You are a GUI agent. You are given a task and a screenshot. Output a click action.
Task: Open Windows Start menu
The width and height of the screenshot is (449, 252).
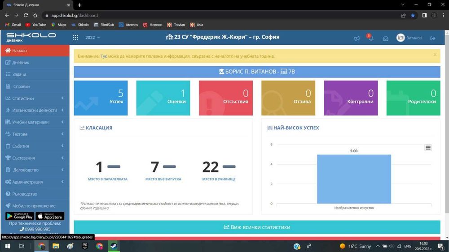(x=8, y=246)
